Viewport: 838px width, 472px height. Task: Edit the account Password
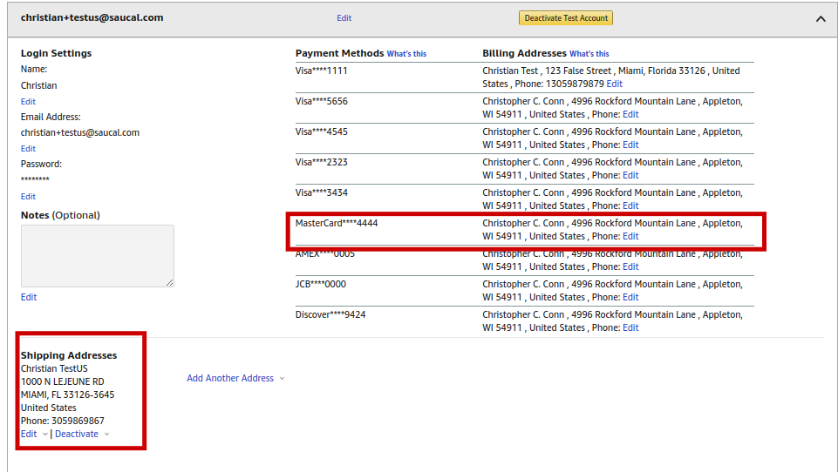click(x=28, y=196)
